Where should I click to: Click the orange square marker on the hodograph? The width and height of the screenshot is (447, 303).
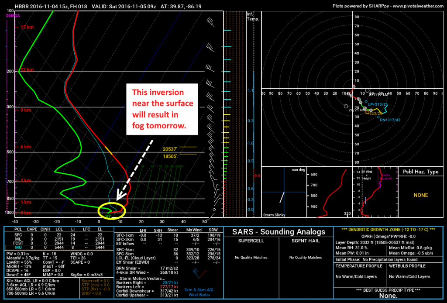[368, 112]
